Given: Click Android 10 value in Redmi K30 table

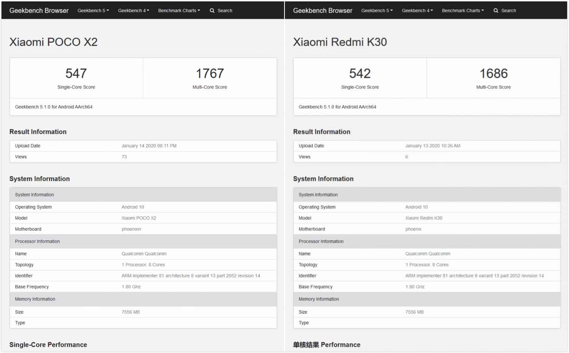Looking at the screenshot, I should 417,207.
